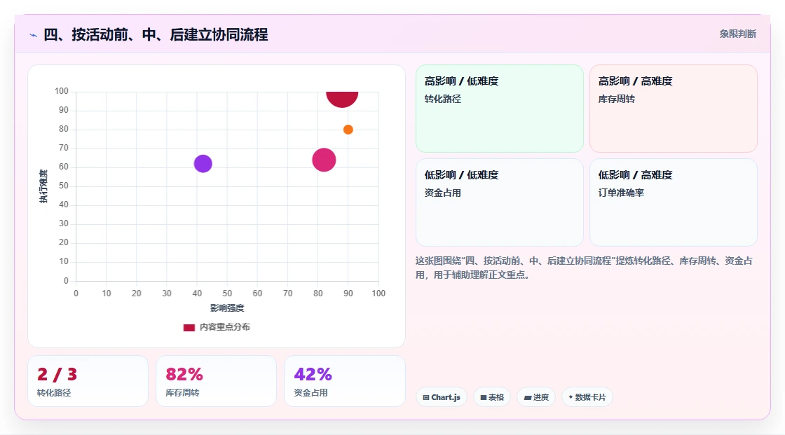Click the 执行难度 y-axis title
The width and height of the screenshot is (785, 435).
click(43, 186)
